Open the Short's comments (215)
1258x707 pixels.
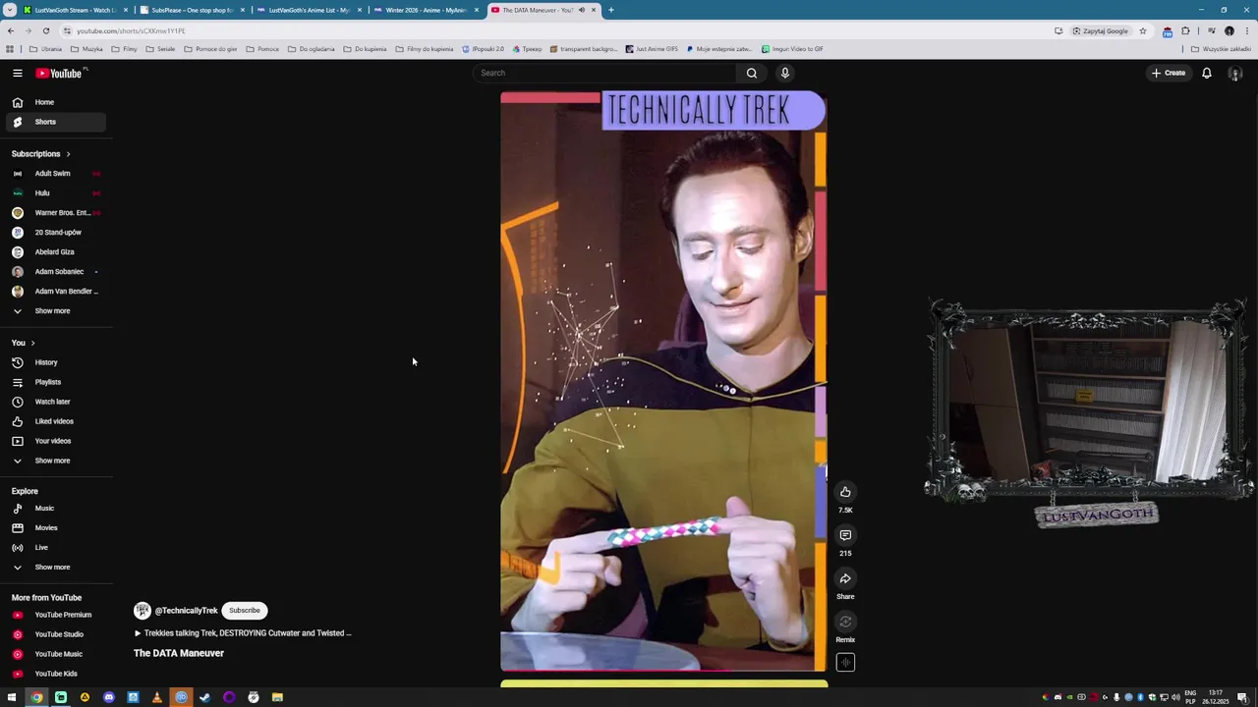pos(845,535)
